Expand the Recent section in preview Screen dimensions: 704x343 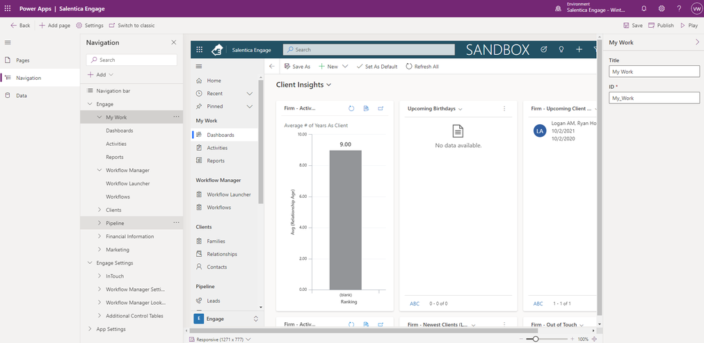[x=250, y=94]
